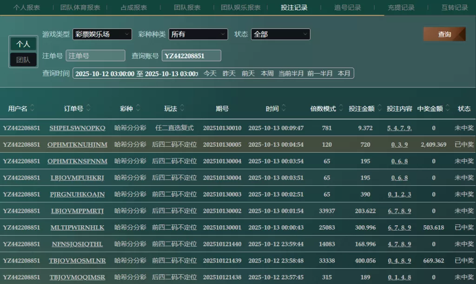Sort by 时间 column arrows
This screenshot has height=284, width=476.
pyautogui.click(x=284, y=108)
